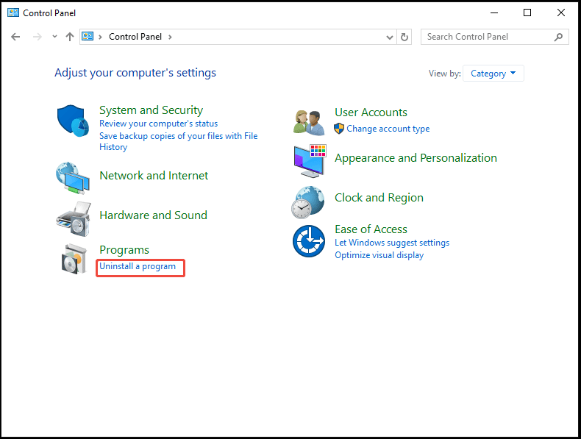Select the Hardware and Sound printer icon
This screenshot has height=439, width=581.
[x=74, y=219]
